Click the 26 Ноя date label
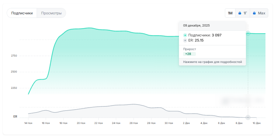This screenshot has width=274, height=138. (134, 123)
